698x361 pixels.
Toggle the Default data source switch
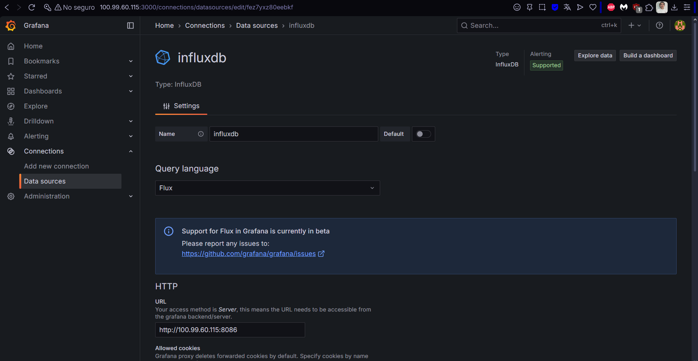tap(424, 134)
